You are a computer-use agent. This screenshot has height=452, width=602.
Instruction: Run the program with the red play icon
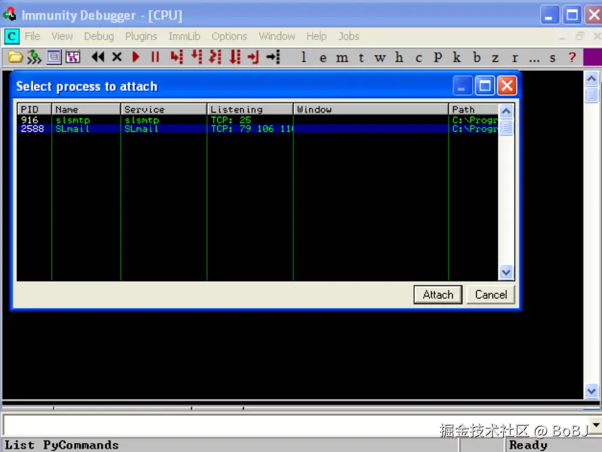point(135,57)
